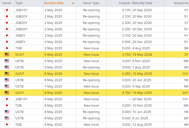The width and height of the screenshot is (189, 128).
Task: Click the orange sort arrow in Auction Date
Action: coord(73,3)
